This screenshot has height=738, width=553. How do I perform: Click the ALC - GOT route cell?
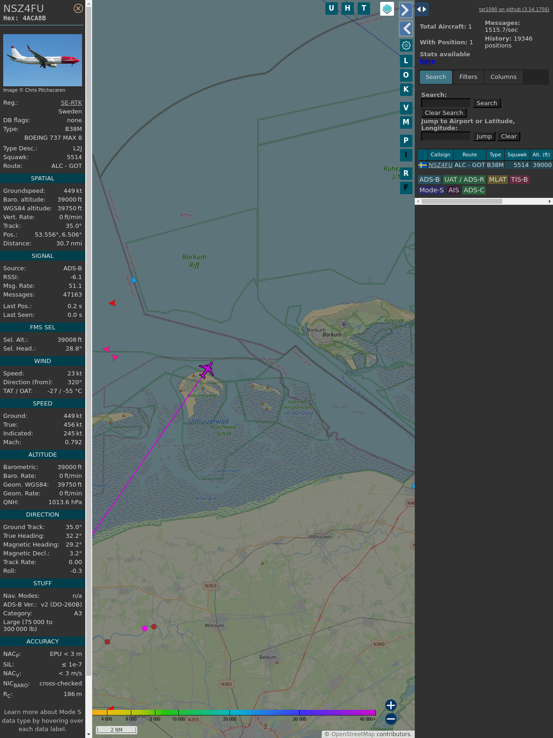pyautogui.click(x=470, y=165)
